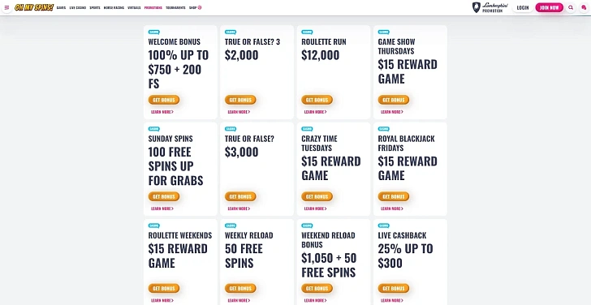Open the live chat bubble icon

(584, 7)
